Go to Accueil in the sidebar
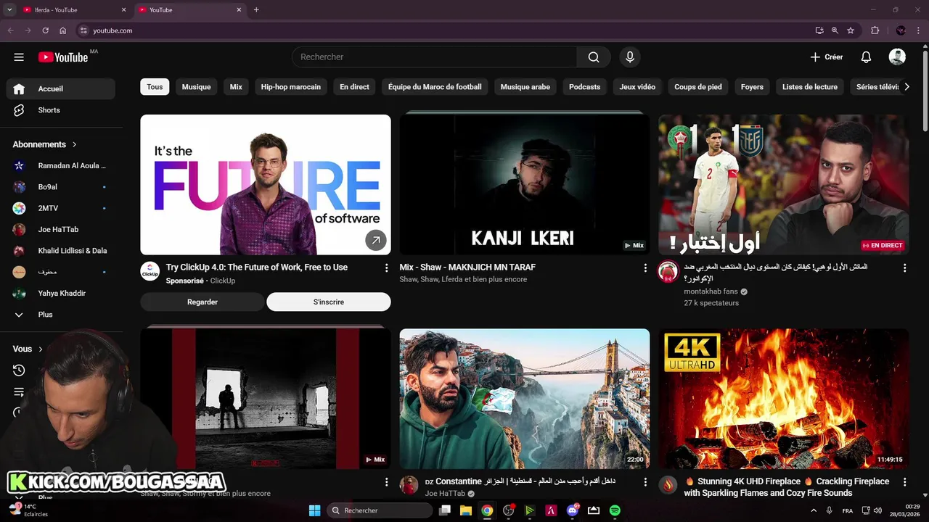This screenshot has width=929, height=522. [61, 88]
